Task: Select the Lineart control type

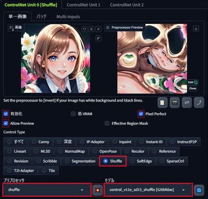Action: pyautogui.click(x=17, y=151)
